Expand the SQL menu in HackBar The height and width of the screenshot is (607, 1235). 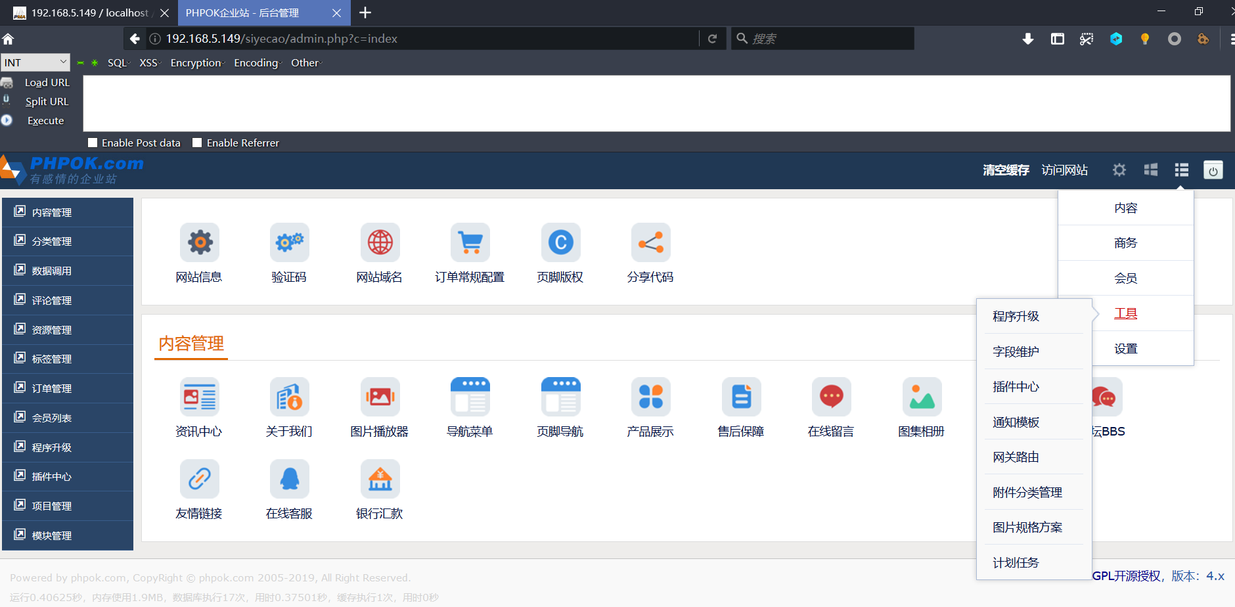[118, 62]
